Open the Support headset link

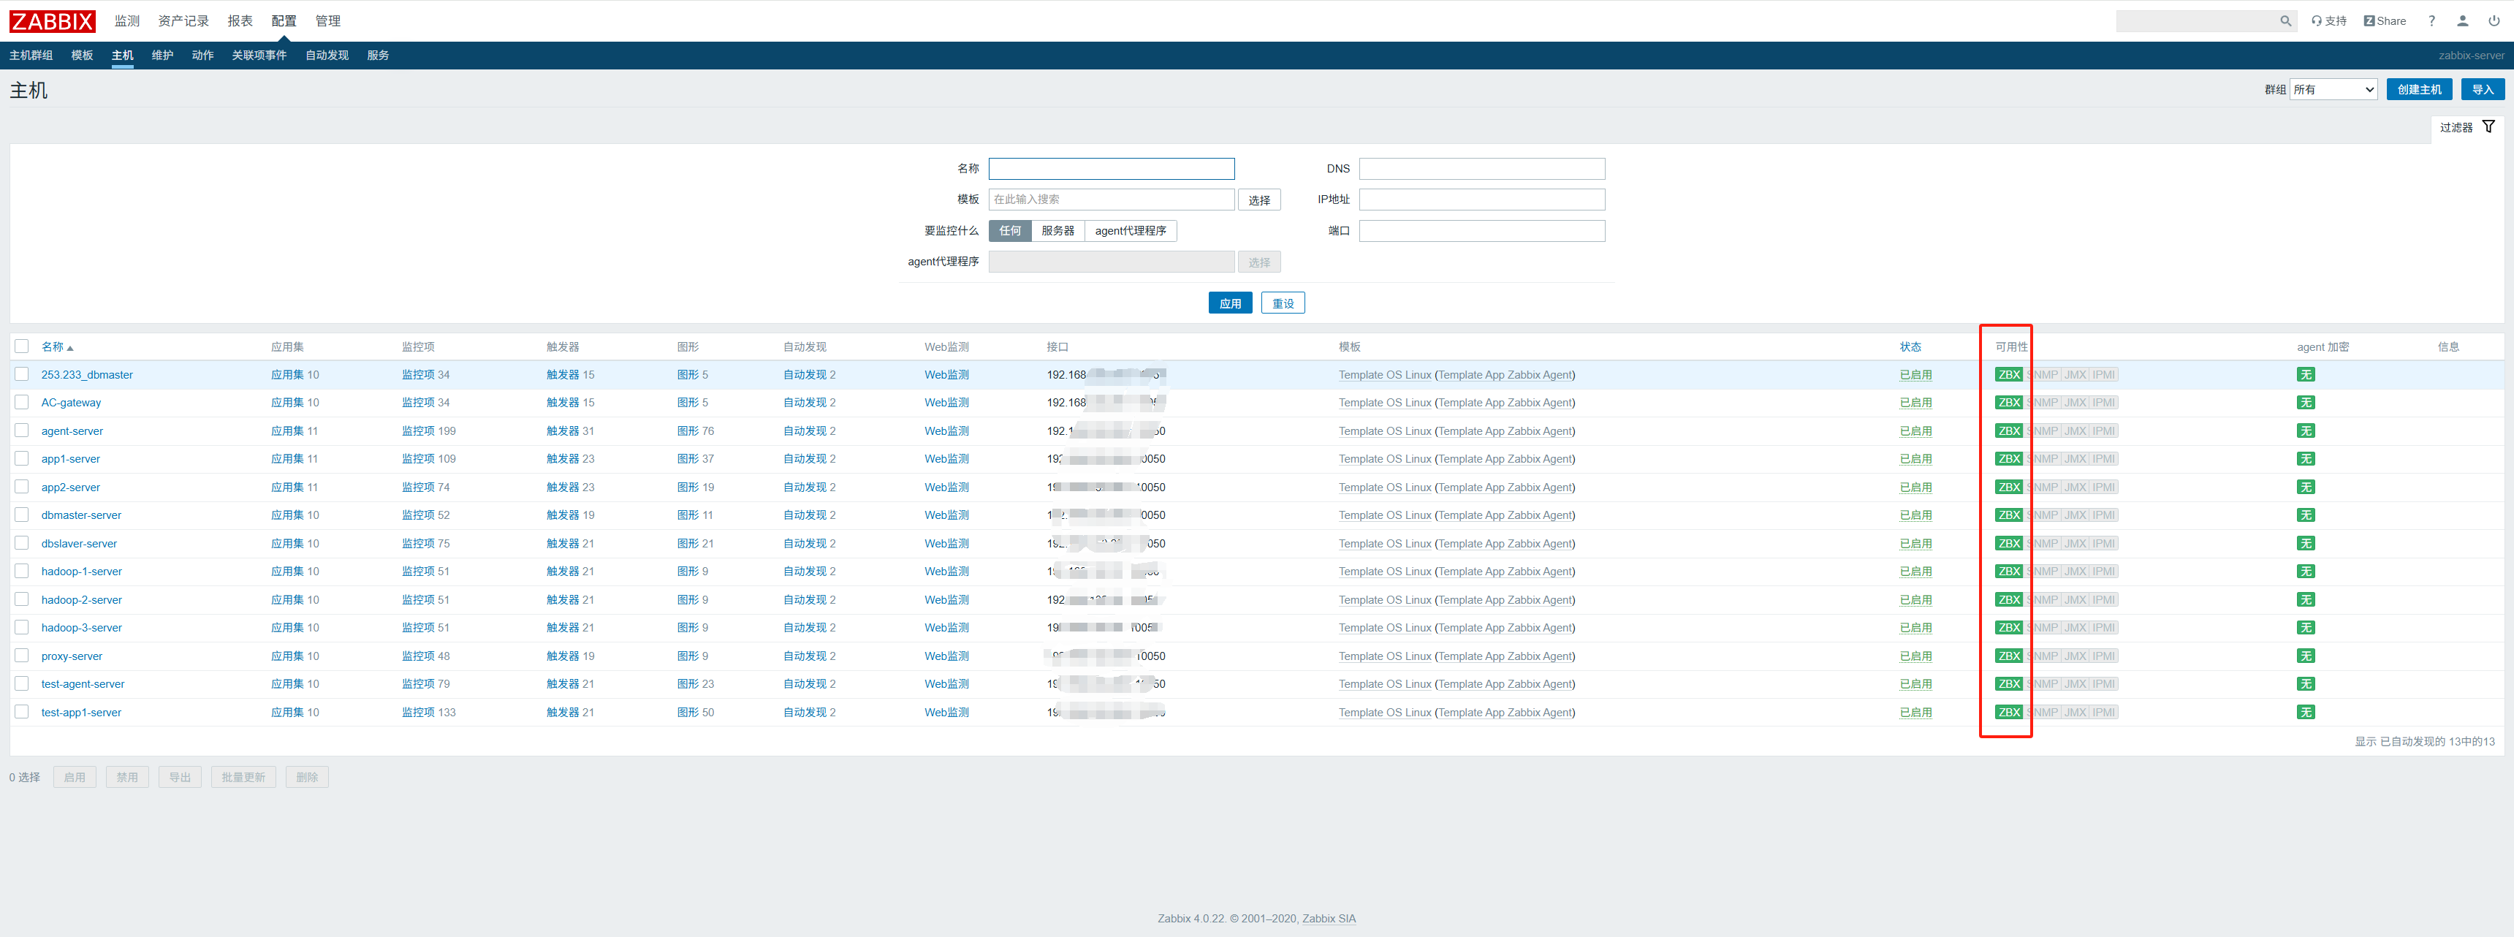2328,20
